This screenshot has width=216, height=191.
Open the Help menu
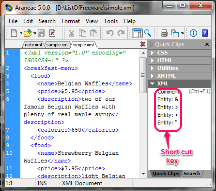pos(129,21)
